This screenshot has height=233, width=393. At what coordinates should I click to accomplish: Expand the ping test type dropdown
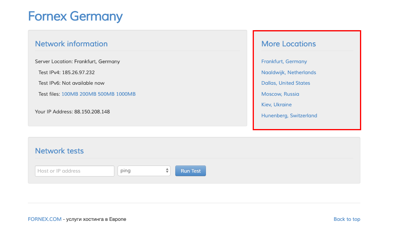click(x=144, y=171)
